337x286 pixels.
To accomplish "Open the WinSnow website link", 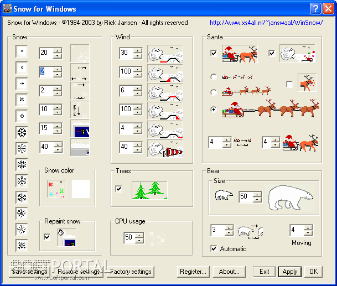I will (266, 23).
